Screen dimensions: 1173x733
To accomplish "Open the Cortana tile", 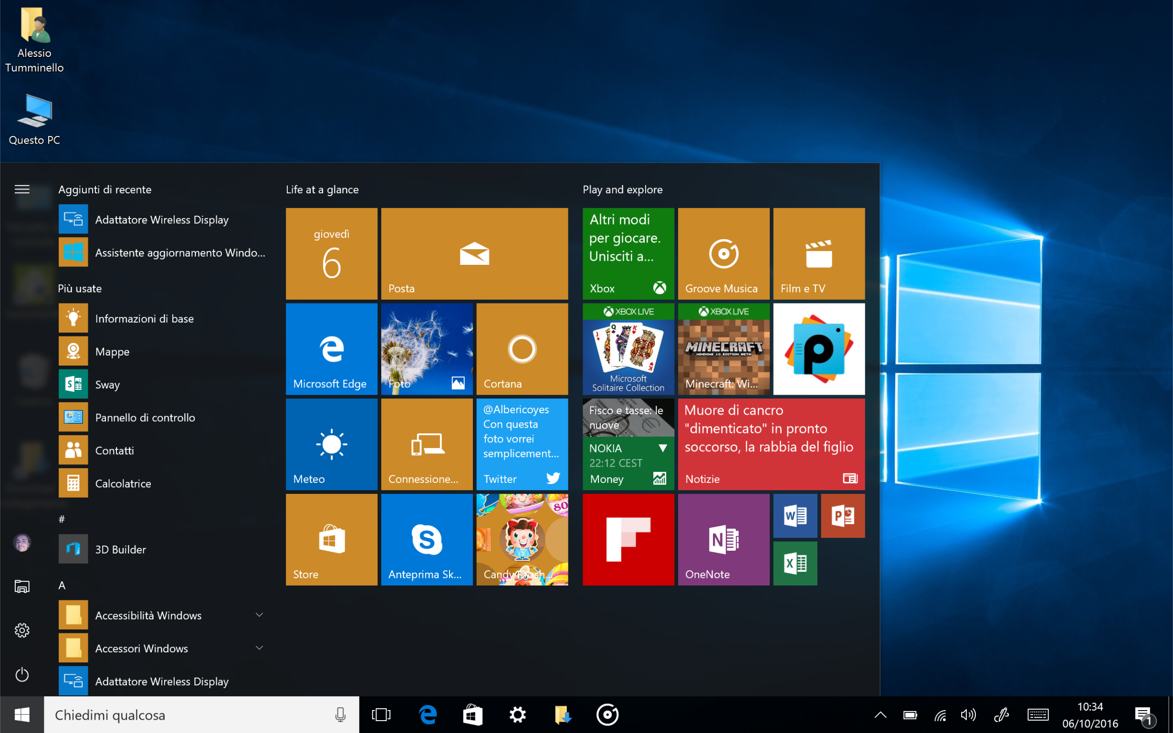I will [522, 349].
